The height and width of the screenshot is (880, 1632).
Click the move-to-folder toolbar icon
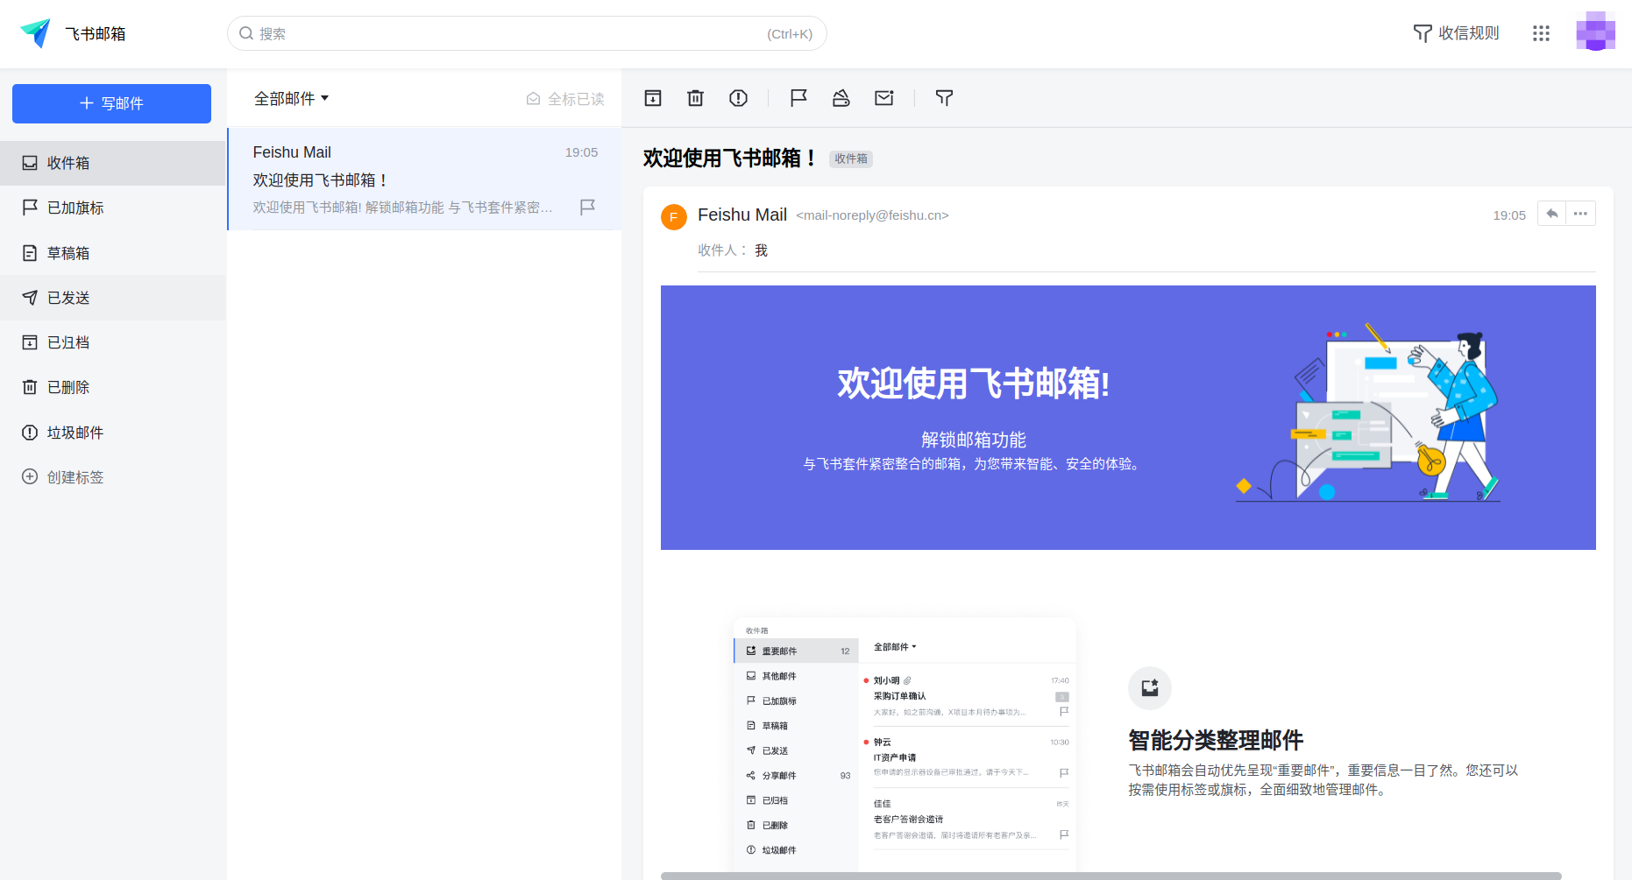841,98
